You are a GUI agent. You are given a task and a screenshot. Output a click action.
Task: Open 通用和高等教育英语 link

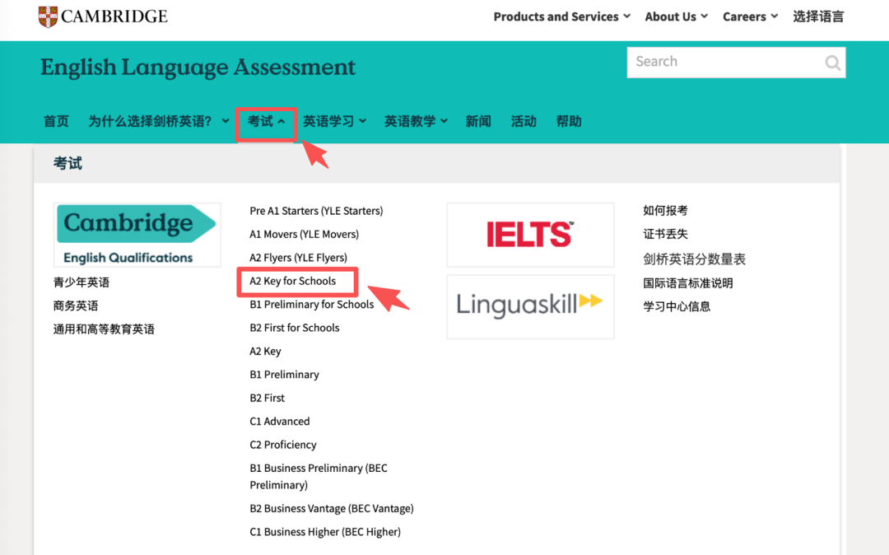tap(104, 329)
